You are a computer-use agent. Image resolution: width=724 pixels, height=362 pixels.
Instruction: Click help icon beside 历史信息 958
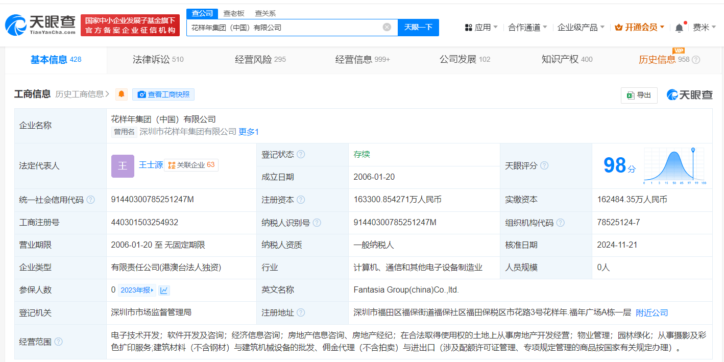click(x=696, y=60)
